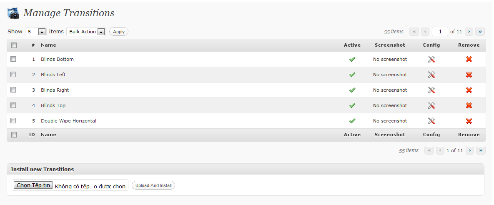Remove the Double Wipe Horizontal transition
The height and width of the screenshot is (205, 494).
(469, 121)
